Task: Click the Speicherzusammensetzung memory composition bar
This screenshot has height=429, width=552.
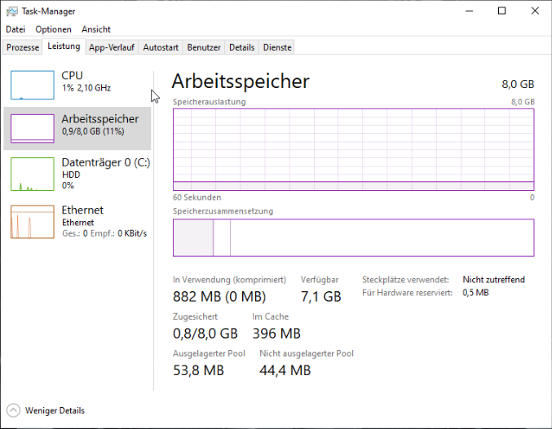Action: click(353, 237)
